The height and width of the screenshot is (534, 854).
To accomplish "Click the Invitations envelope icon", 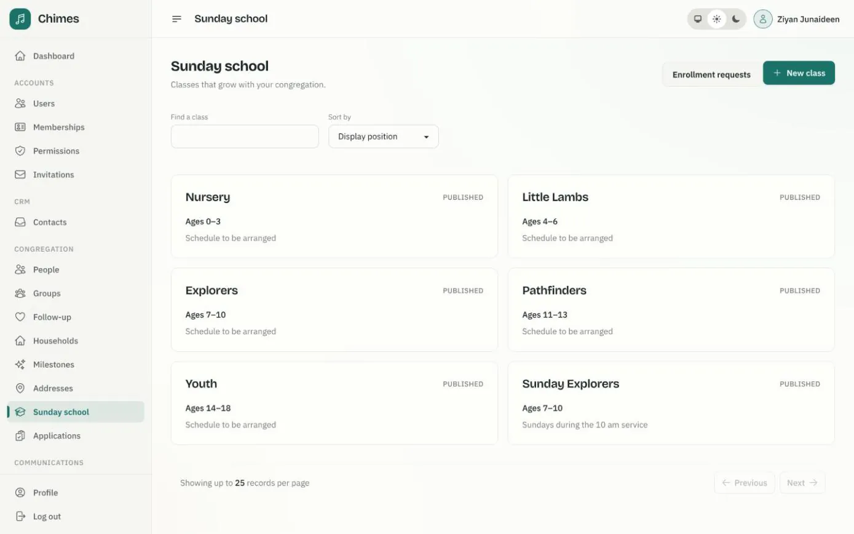I will 20,175.
